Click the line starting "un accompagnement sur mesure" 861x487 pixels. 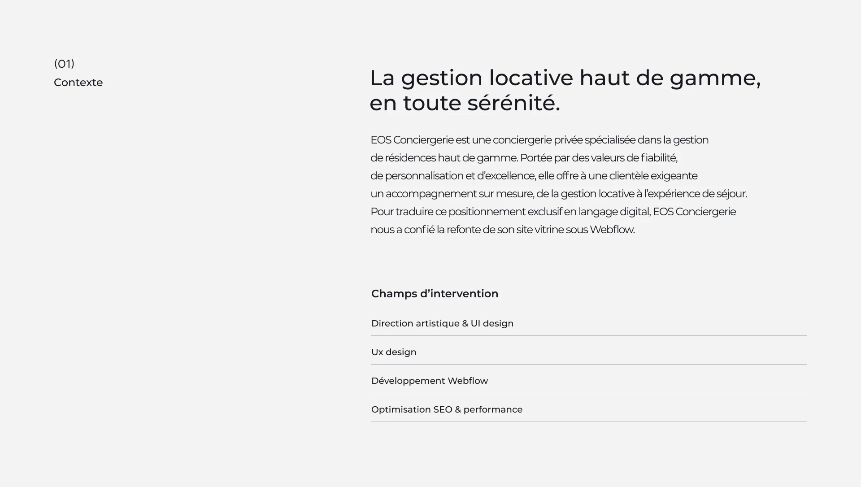coord(559,194)
